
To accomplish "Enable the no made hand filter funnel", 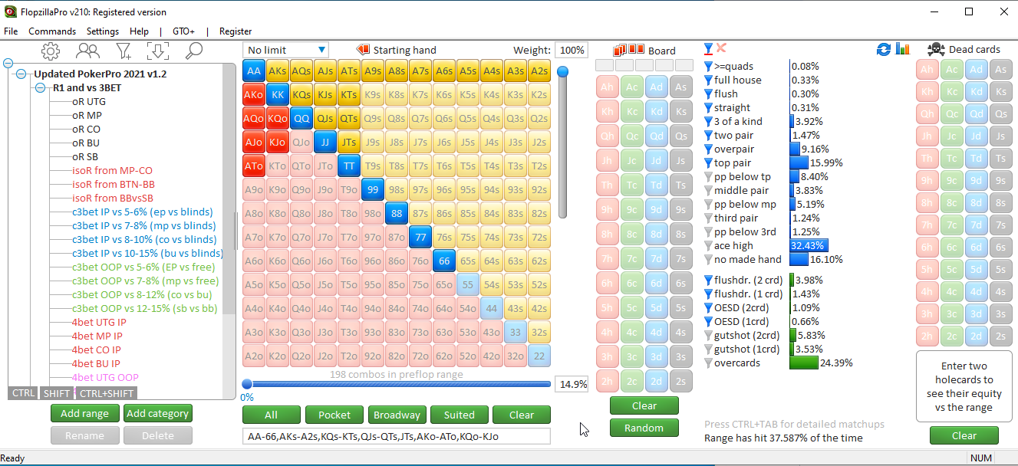I will click(708, 259).
